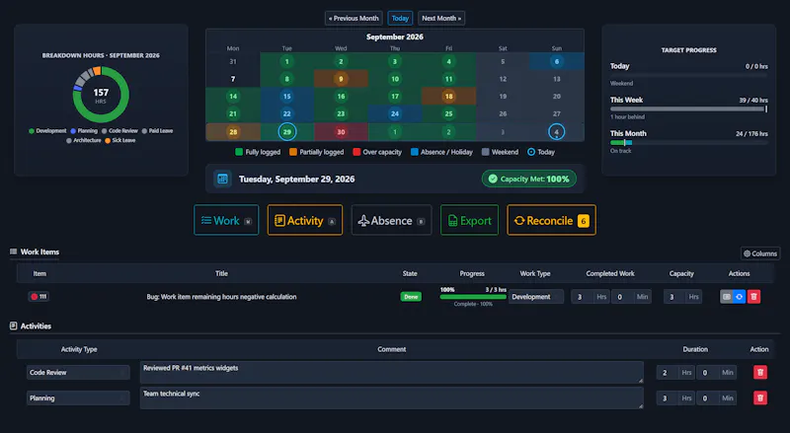Click the gray card icon in work item actions
The width and height of the screenshot is (790, 433).
point(726,297)
